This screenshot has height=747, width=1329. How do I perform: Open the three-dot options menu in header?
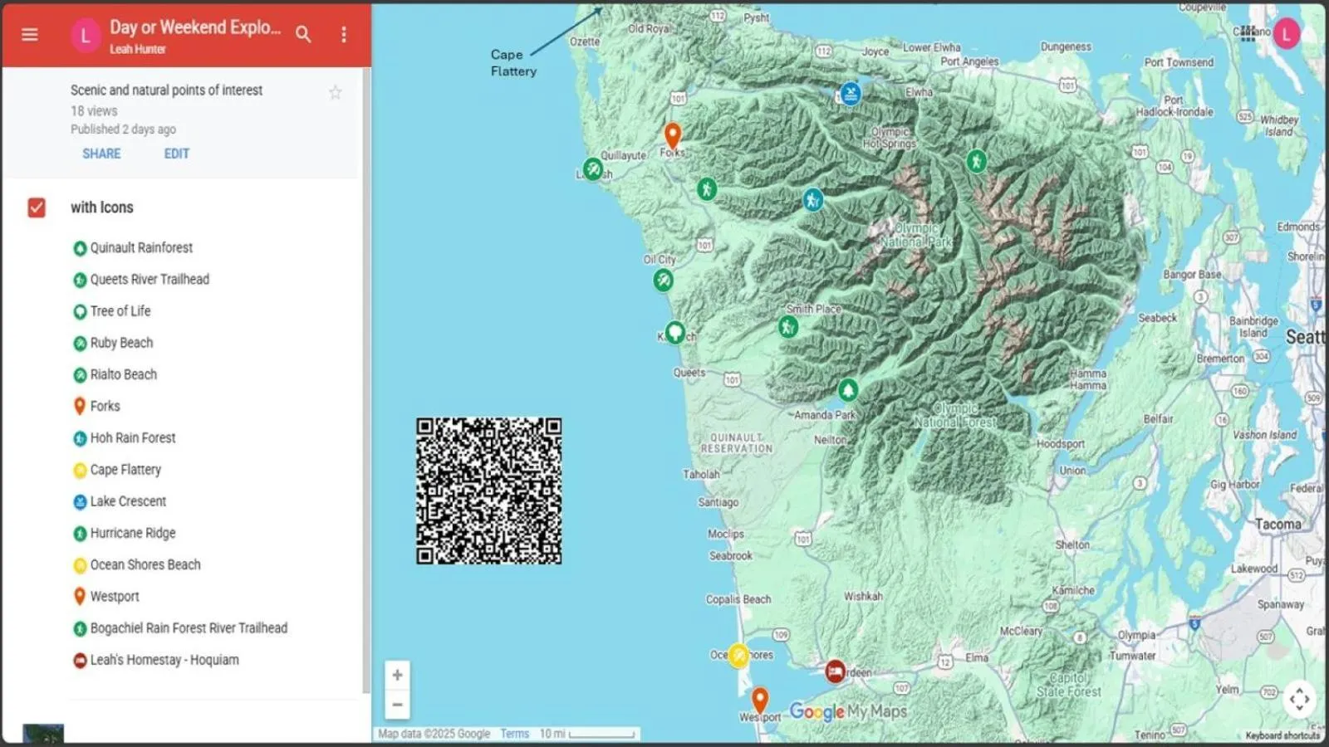coord(342,34)
